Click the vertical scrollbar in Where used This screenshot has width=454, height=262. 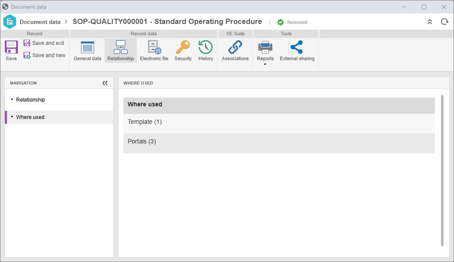pos(442,170)
